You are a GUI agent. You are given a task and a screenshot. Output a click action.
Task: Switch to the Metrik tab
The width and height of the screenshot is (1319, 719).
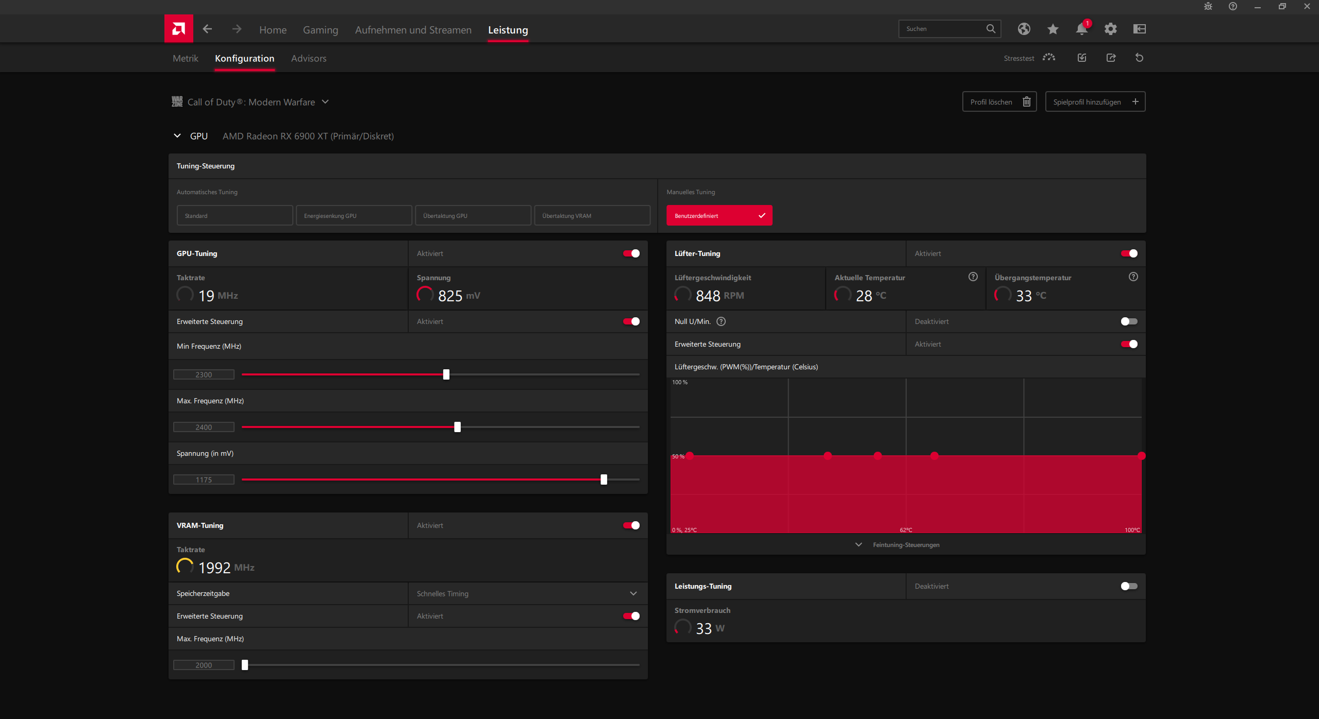point(185,58)
